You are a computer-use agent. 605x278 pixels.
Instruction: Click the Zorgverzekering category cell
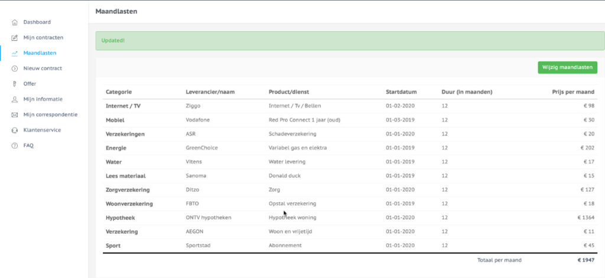128,190
